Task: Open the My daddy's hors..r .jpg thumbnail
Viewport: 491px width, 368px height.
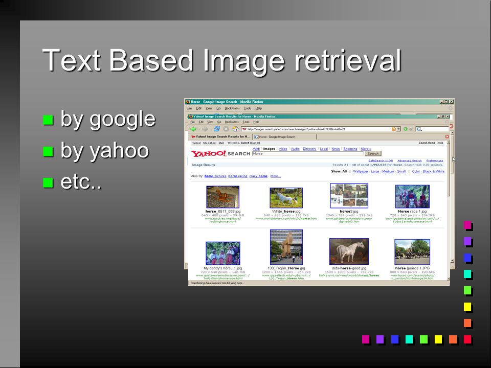Action: coord(222,253)
